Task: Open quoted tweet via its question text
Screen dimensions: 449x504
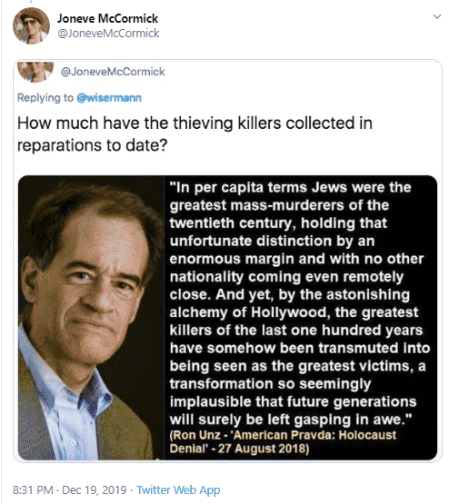Action: tap(195, 124)
